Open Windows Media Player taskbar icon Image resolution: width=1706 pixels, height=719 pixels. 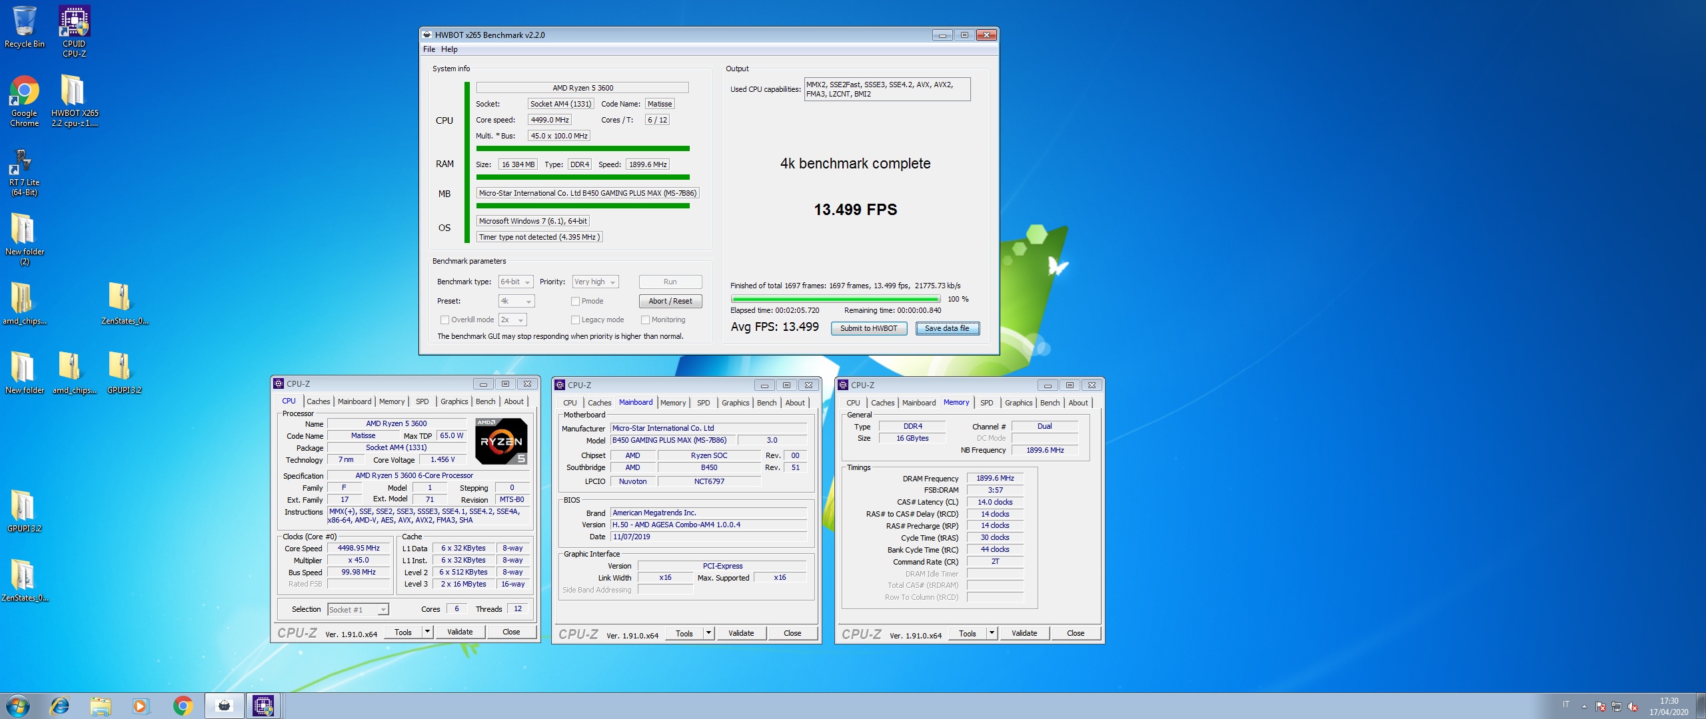coord(141,706)
